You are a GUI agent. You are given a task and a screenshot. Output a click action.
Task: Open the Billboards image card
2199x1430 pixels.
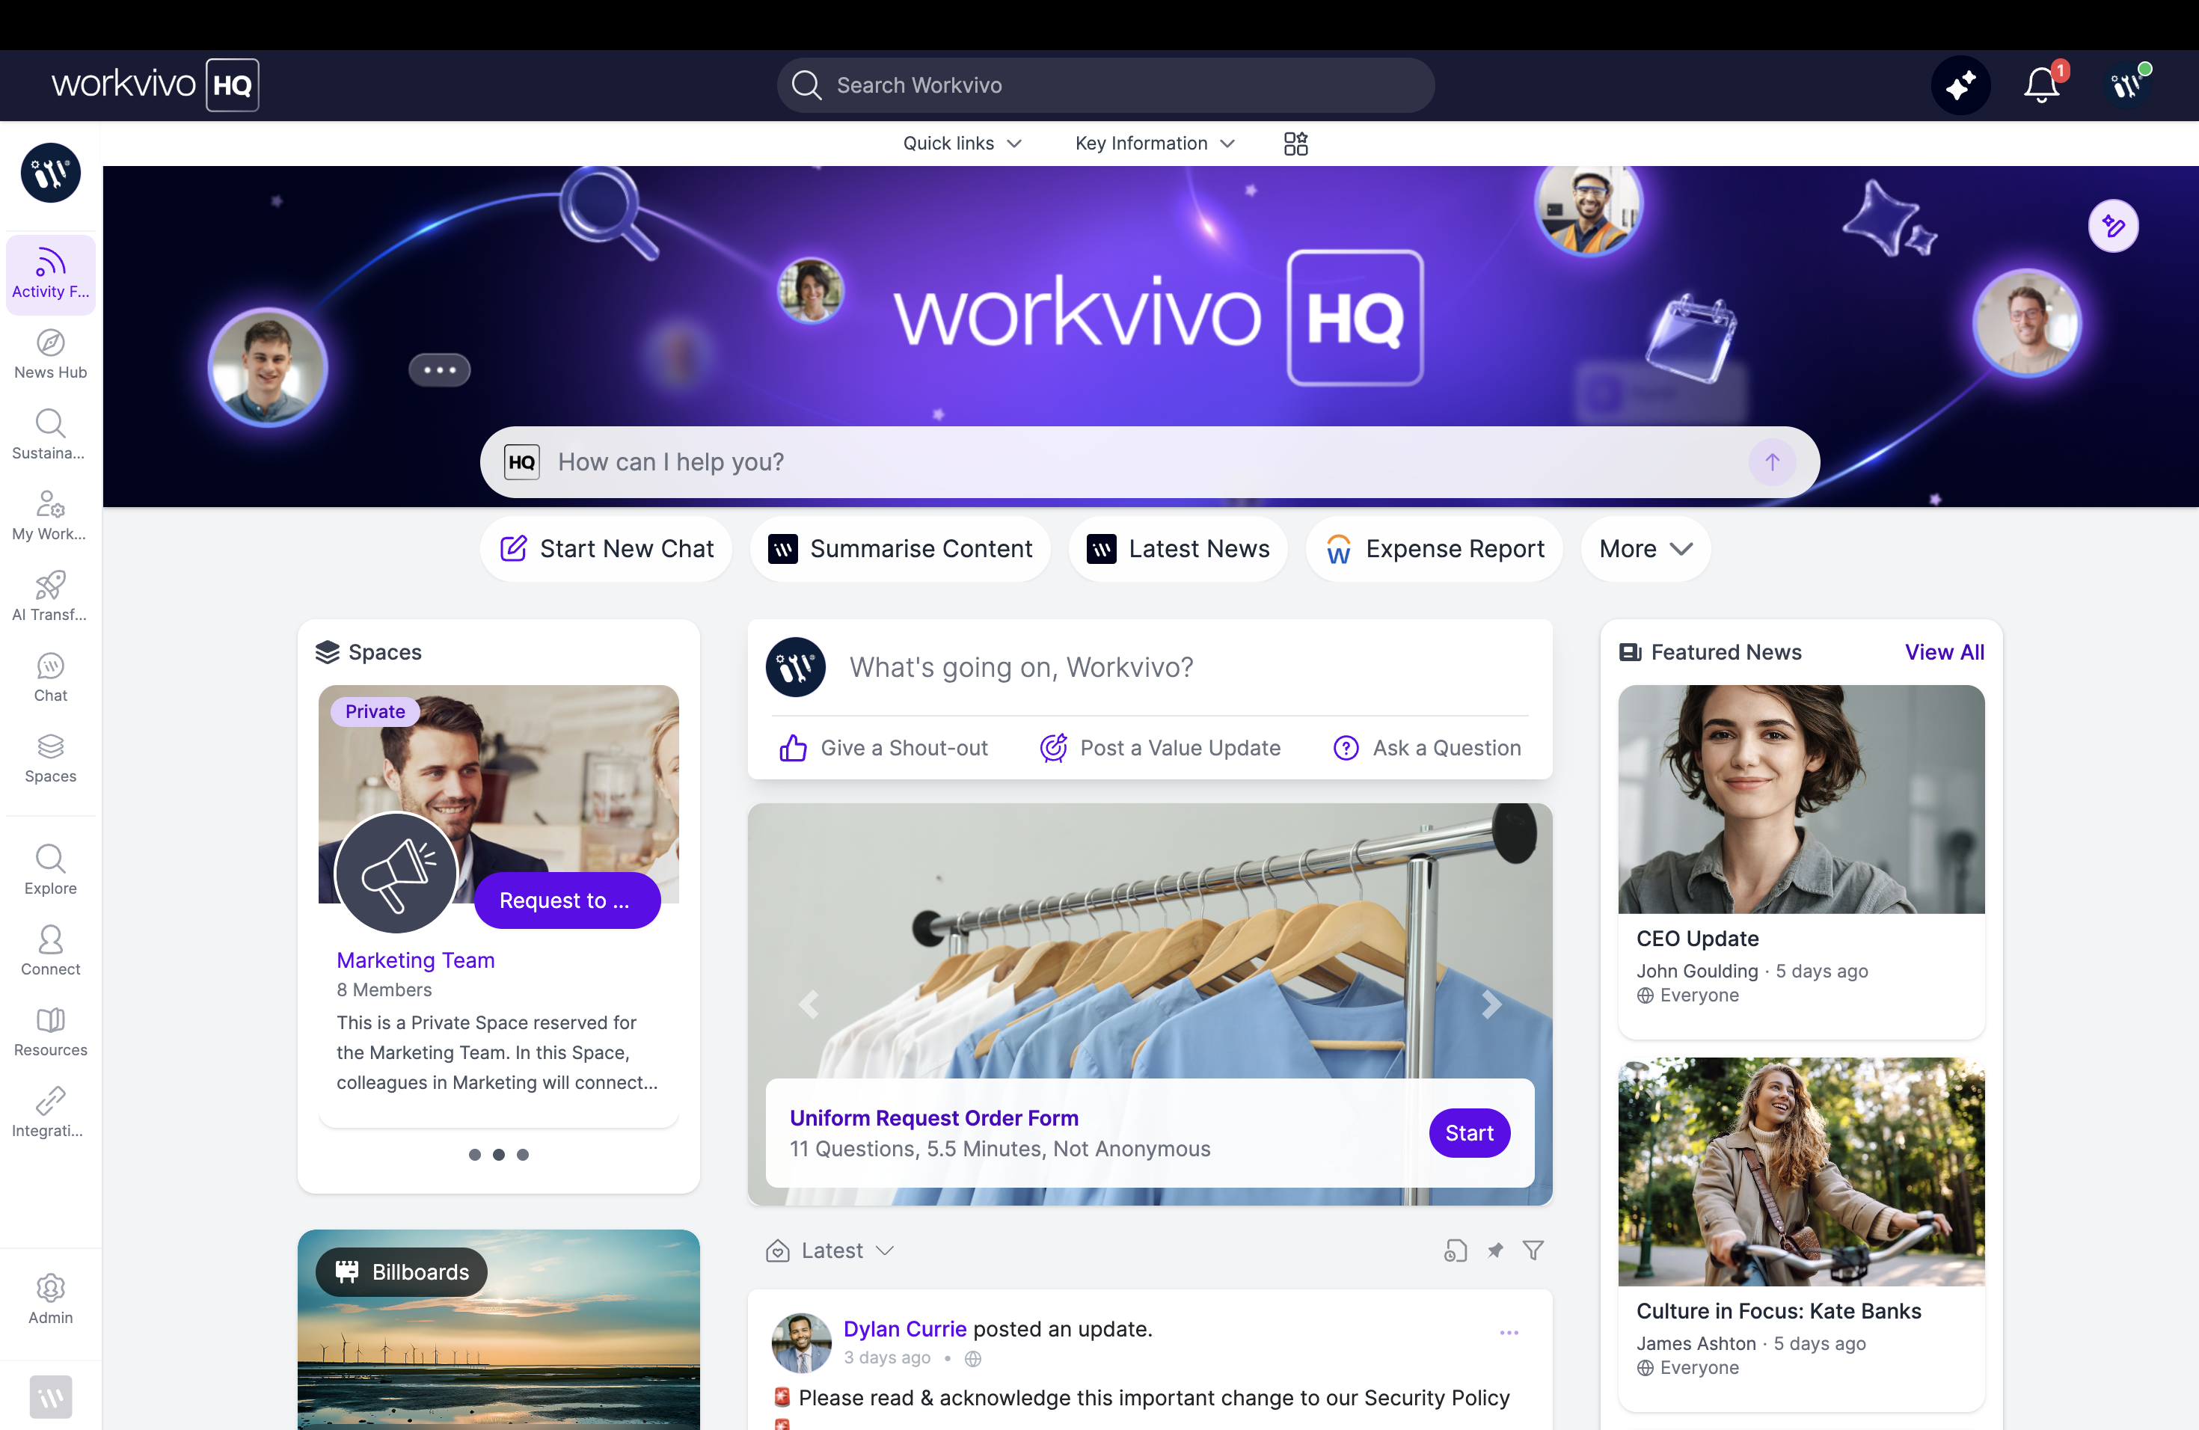tap(499, 1329)
